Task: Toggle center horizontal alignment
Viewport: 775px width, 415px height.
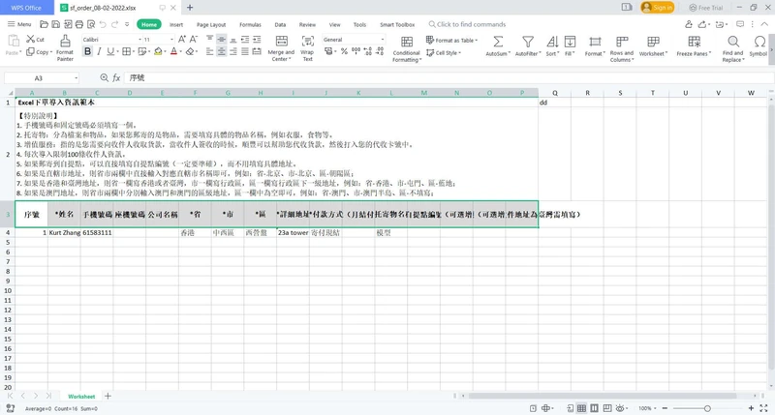Action: point(222,51)
